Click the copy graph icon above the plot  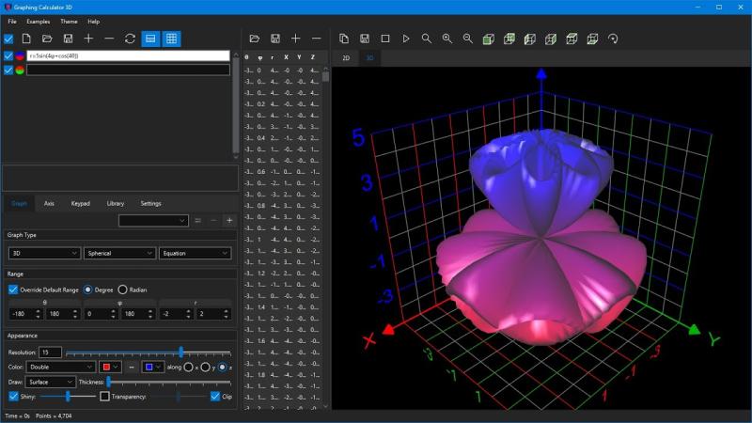344,39
